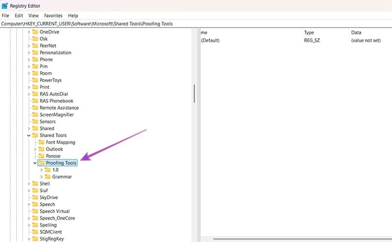Open the File menu

(5, 16)
